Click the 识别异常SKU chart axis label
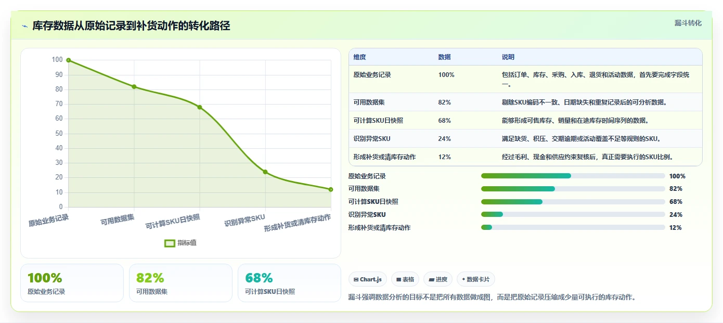 click(x=244, y=220)
